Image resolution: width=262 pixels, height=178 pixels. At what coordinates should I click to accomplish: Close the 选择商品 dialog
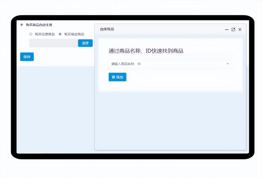(240, 29)
